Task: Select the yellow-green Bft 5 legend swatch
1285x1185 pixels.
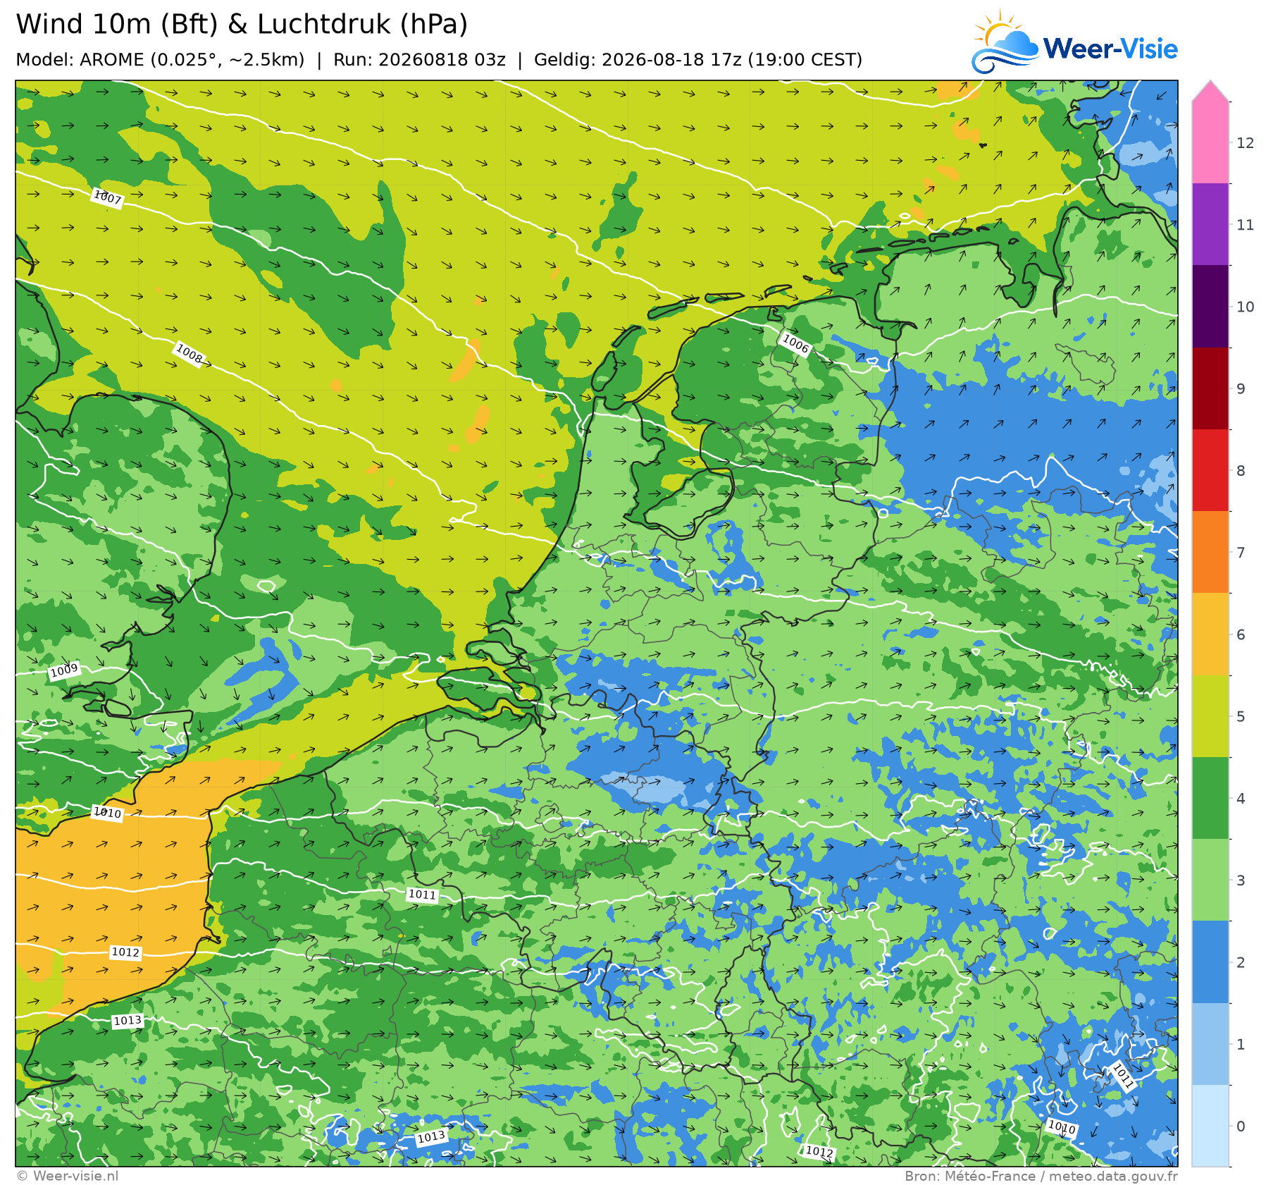Action: 1210,716
